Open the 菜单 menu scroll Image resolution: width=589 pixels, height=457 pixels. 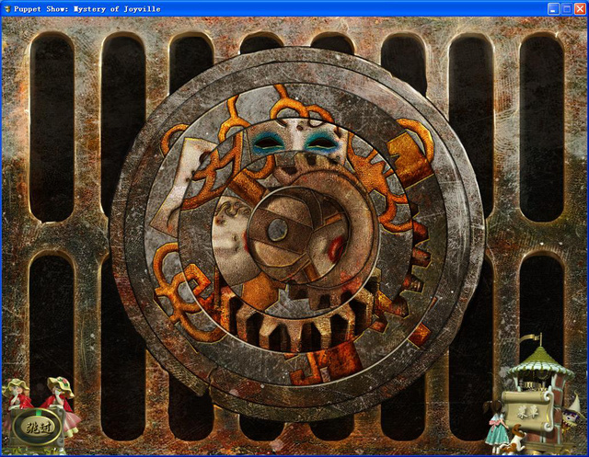tap(527, 411)
